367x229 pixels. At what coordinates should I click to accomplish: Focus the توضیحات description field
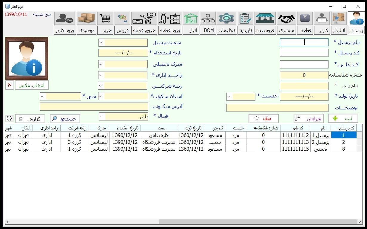coord(277,108)
